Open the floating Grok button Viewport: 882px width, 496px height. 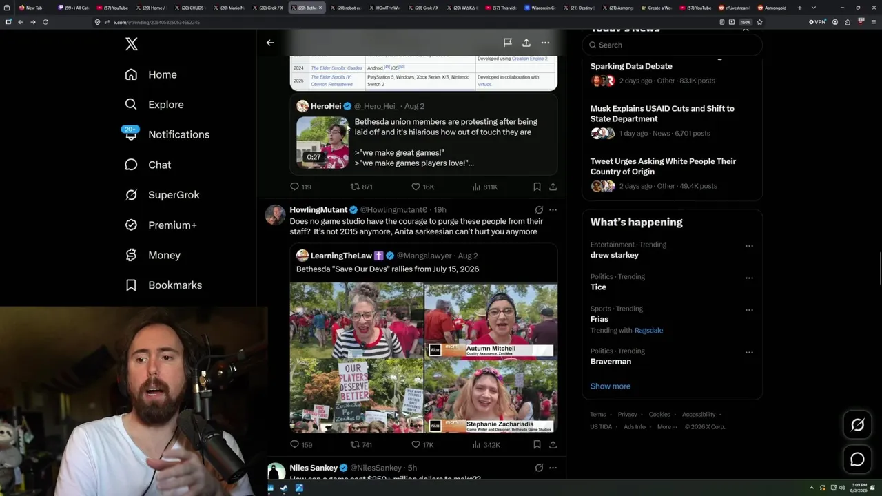pos(857,425)
